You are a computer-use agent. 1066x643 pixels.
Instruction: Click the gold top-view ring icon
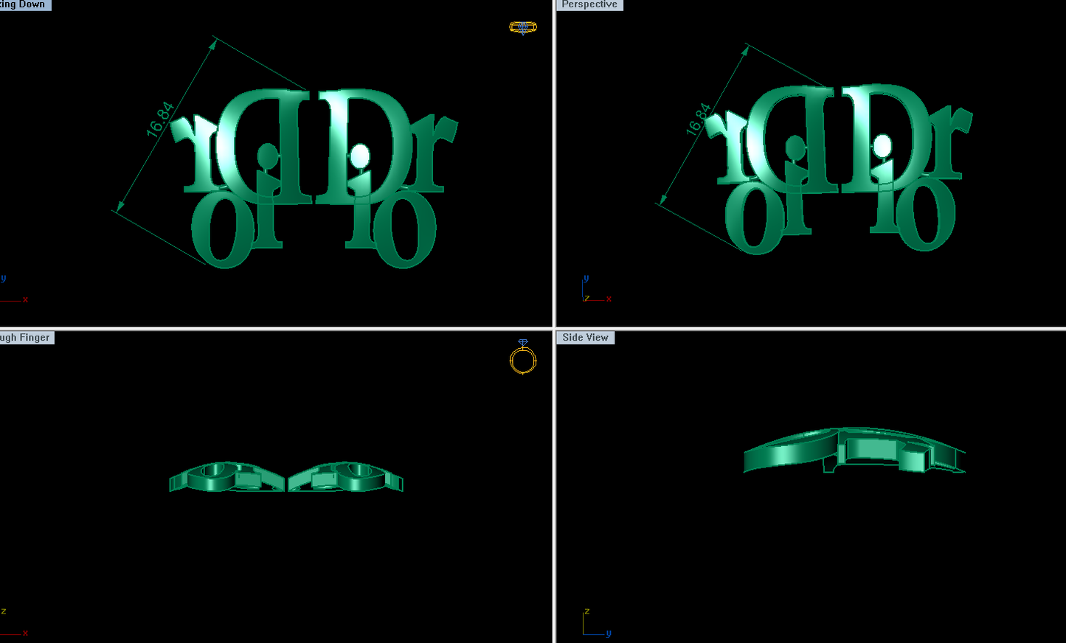[x=523, y=27]
